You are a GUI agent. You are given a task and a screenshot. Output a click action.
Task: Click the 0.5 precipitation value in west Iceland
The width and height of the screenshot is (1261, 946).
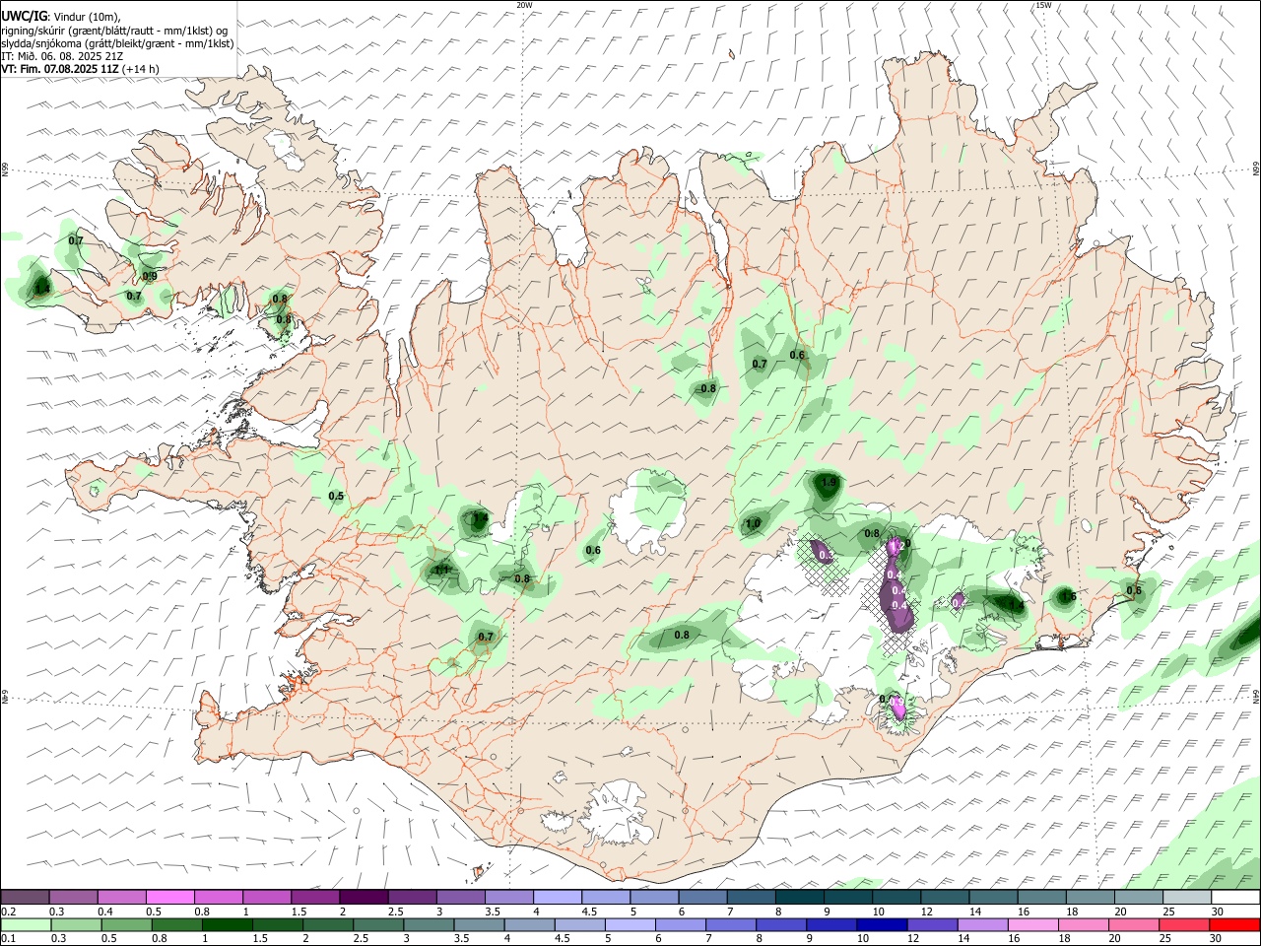(x=336, y=496)
